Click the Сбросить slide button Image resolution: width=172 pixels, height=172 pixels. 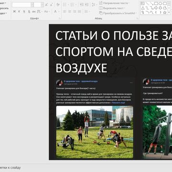(4, 8)
